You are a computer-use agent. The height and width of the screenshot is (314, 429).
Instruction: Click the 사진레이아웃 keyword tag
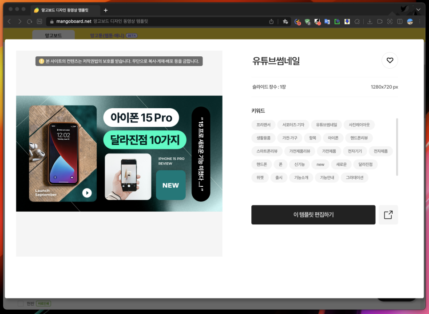tap(359, 125)
